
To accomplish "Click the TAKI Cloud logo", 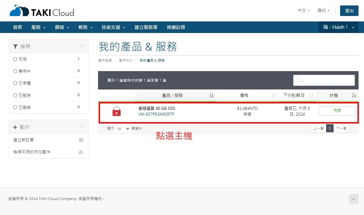I will pyautogui.click(x=42, y=11).
